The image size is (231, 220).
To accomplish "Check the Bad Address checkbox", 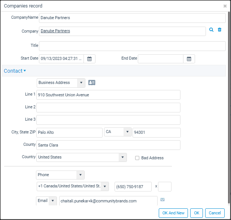I will point(137,158).
